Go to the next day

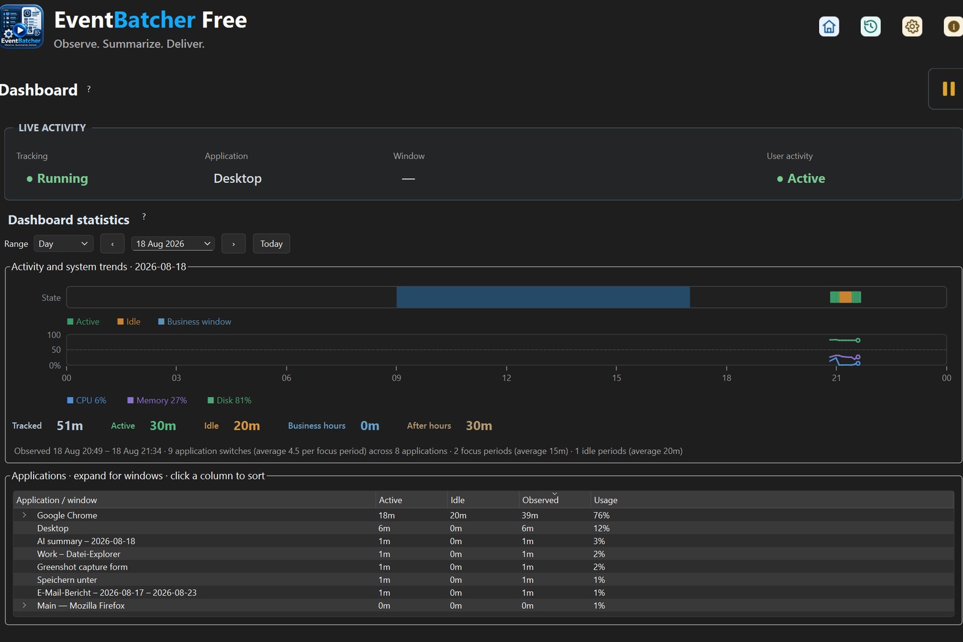click(x=233, y=244)
